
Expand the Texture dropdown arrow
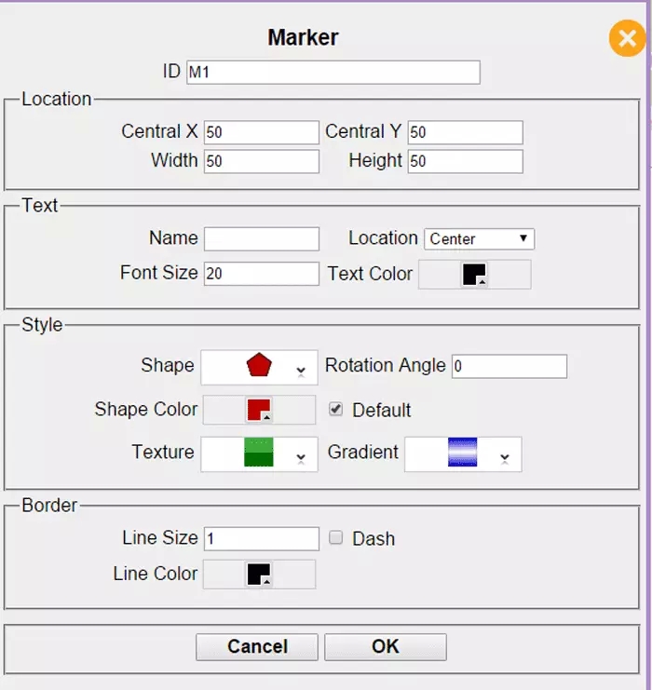[301, 457]
